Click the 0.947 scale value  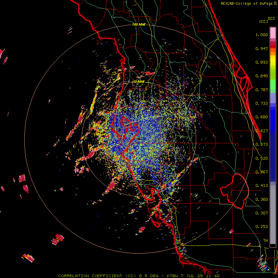262,48
